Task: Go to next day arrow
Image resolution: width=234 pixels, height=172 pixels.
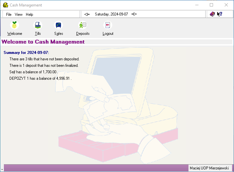Action: [x=134, y=14]
